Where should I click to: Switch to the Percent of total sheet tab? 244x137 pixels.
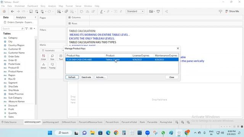point(129,122)
